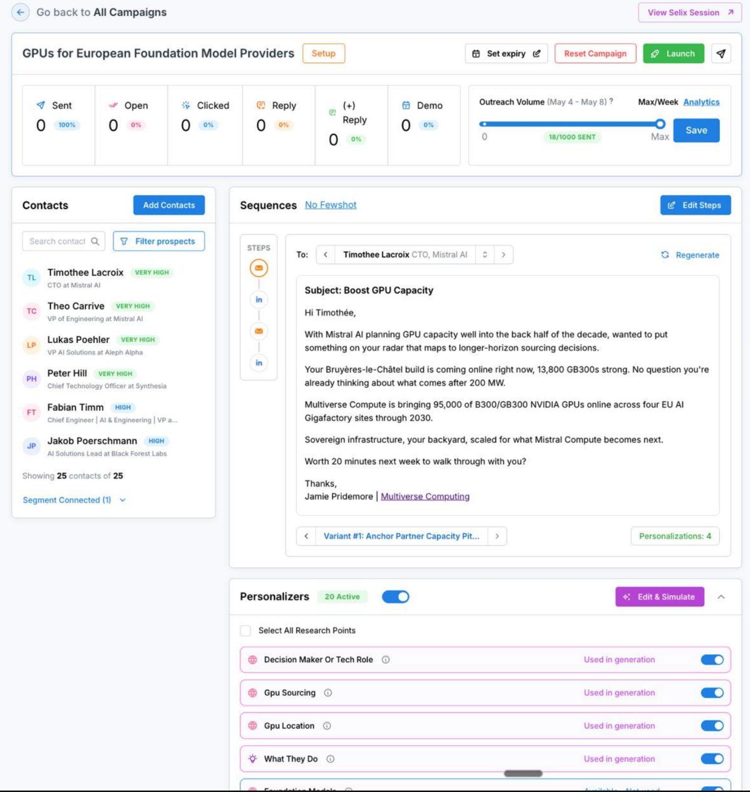This screenshot has height=792, width=750.
Task: Toggle the Personalizers master switch
Action: (x=395, y=597)
